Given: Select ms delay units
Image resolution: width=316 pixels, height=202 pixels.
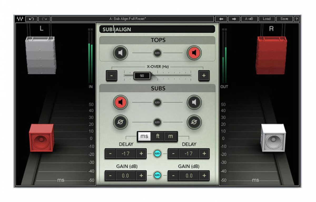Looking at the screenshot, I should coord(144,137).
